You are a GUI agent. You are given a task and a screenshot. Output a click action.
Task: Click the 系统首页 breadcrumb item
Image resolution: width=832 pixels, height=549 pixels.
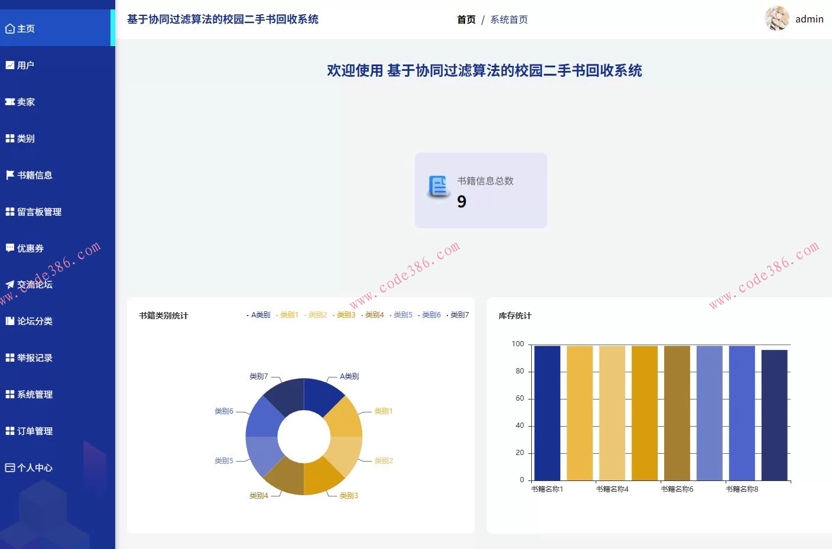(x=509, y=20)
